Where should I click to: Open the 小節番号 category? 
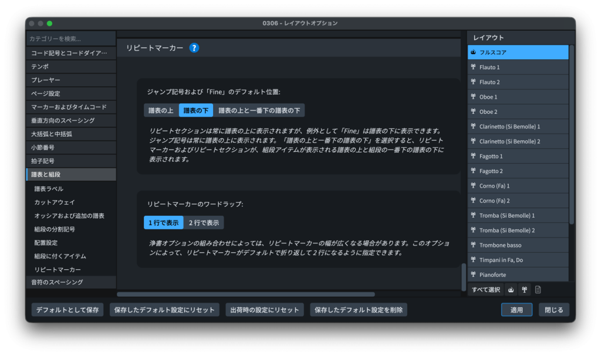70,147
